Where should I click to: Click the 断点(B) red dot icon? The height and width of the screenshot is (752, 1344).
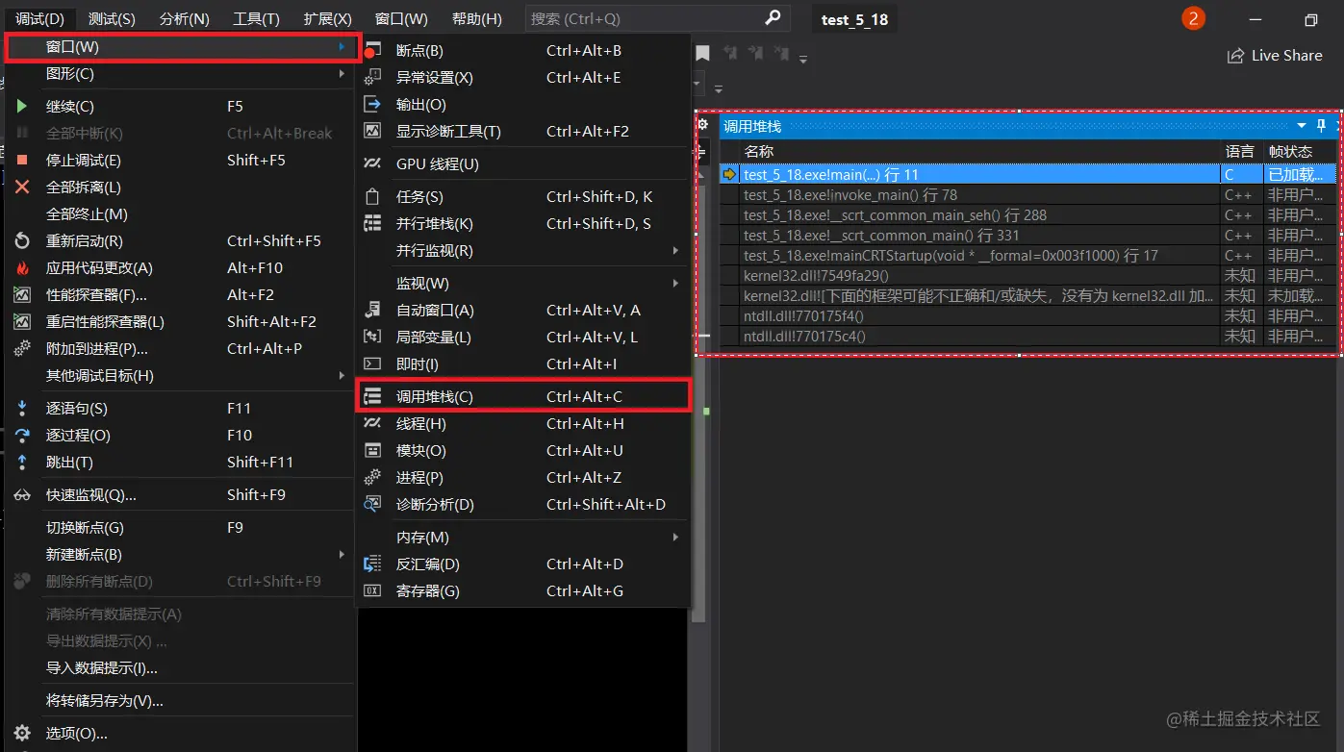pyautogui.click(x=371, y=51)
